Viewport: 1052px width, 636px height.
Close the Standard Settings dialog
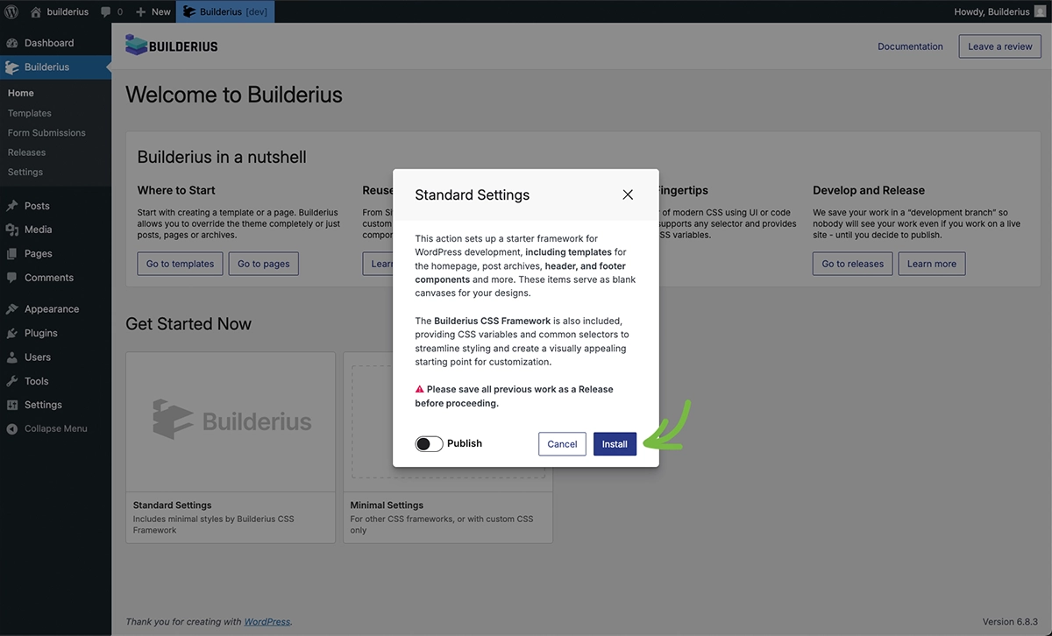628,194
